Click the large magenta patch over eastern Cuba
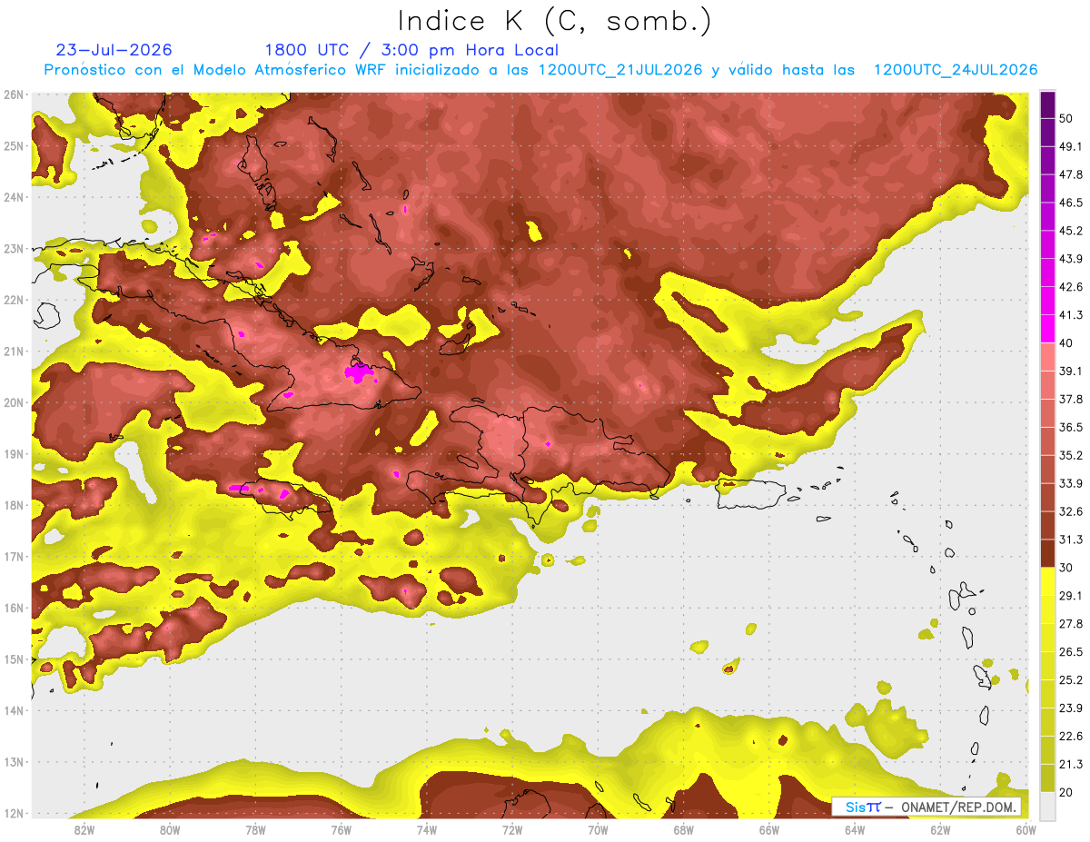Viewport: 1090px width, 842px height. pyautogui.click(x=359, y=371)
